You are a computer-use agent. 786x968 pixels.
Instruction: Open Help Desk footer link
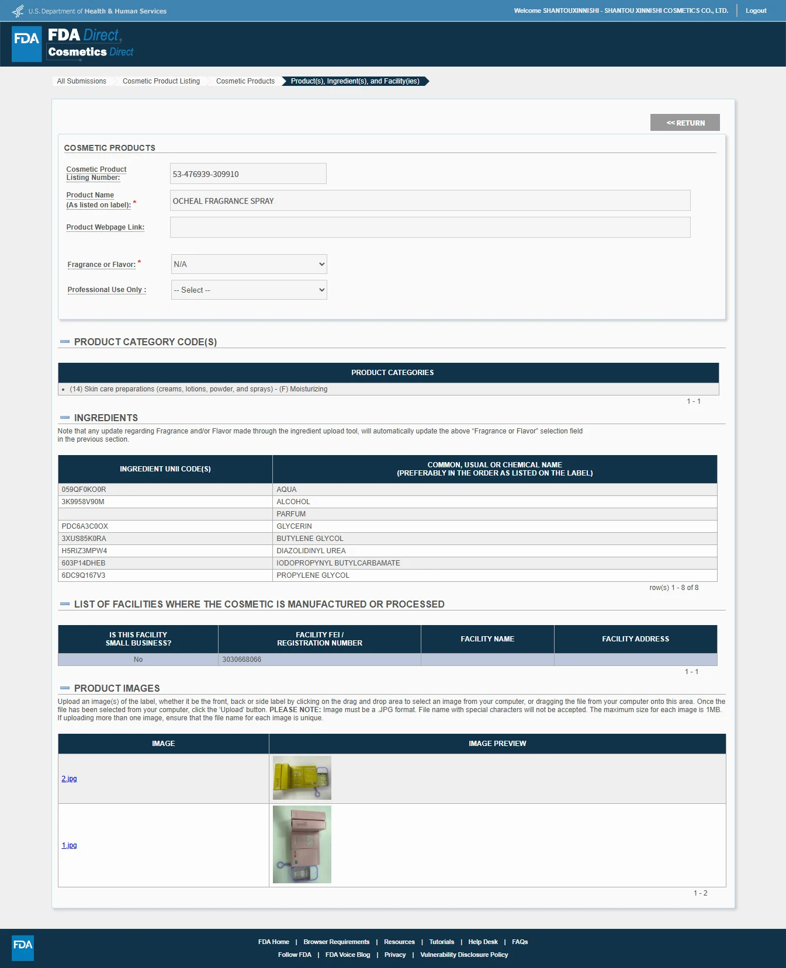tap(483, 942)
